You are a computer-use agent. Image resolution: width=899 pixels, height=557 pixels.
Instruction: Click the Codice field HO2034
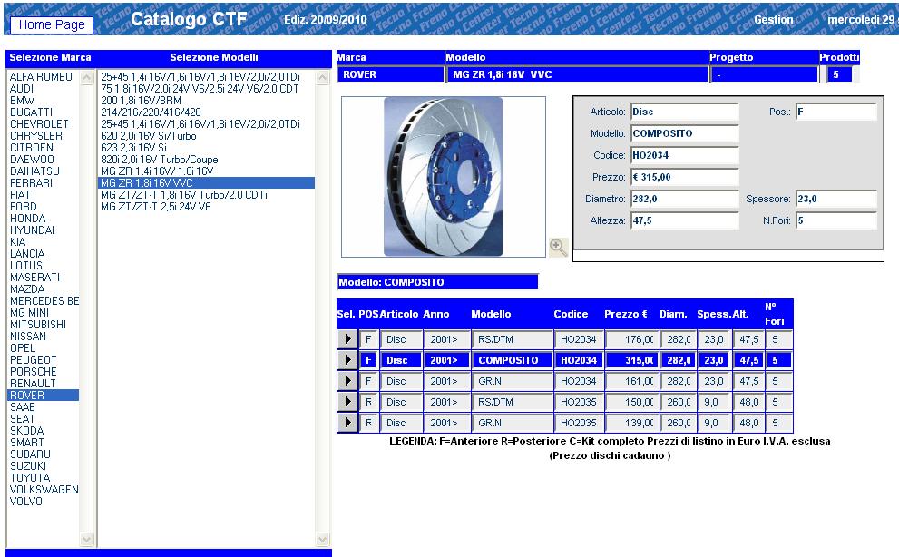(685, 155)
